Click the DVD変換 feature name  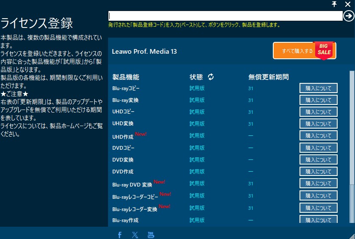pyautogui.click(x=123, y=159)
